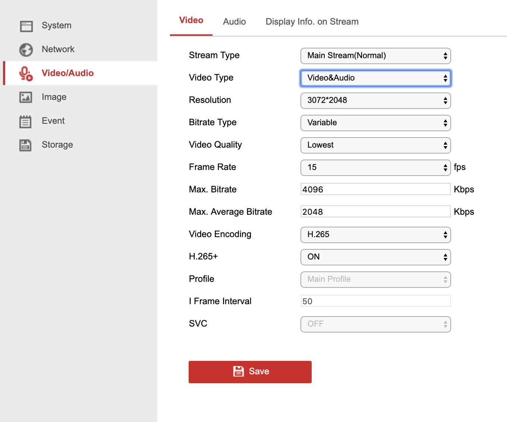Click the Storage floppy disk icon
This screenshot has height=422, width=507.
(25, 145)
